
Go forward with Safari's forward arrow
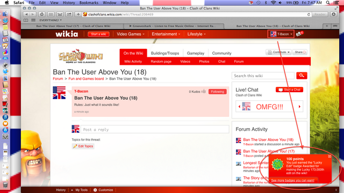click(x=33, y=14)
